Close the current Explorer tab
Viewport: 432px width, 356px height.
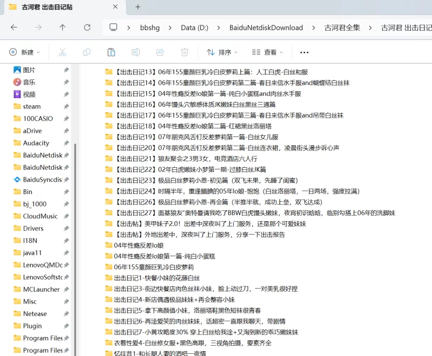(x=116, y=7)
